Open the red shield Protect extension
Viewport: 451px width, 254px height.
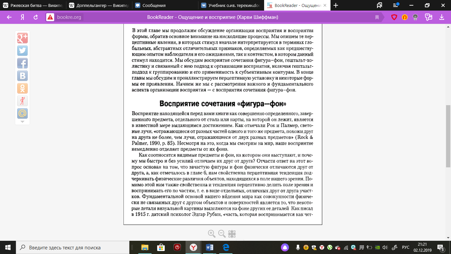pos(394,17)
